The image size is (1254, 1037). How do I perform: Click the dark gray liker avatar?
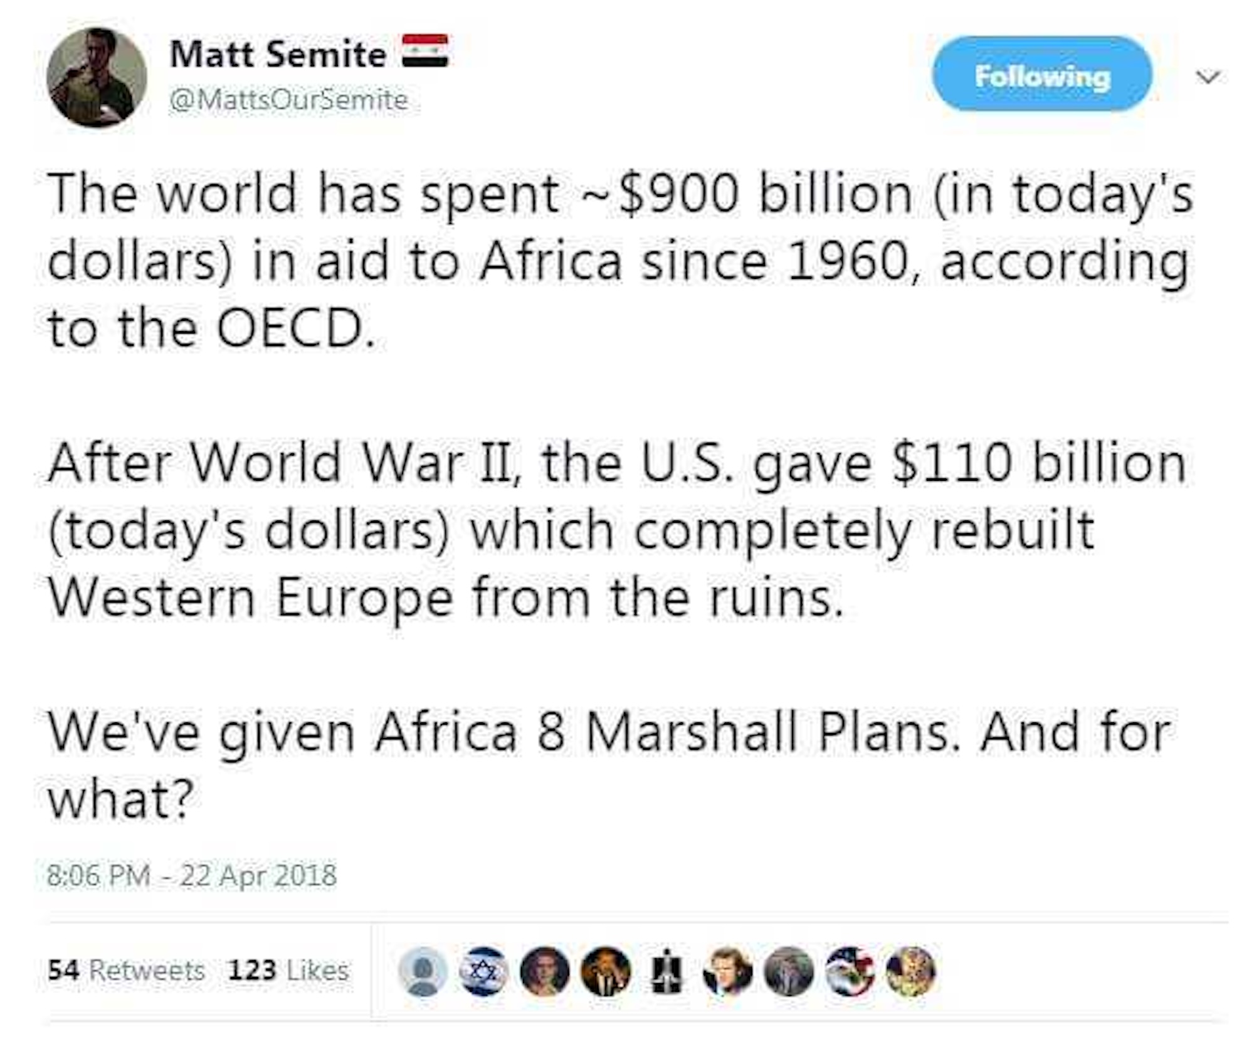tap(789, 971)
